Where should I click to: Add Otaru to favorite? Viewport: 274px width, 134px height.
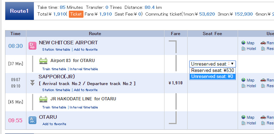tap(54, 124)
